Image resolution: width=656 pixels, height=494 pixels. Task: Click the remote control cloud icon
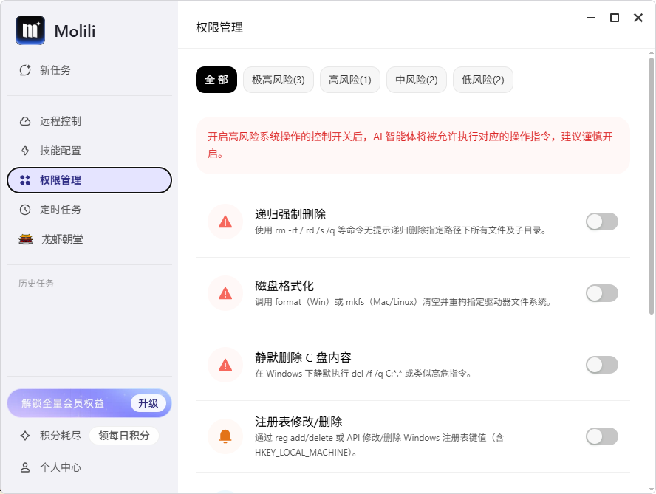[x=25, y=121]
